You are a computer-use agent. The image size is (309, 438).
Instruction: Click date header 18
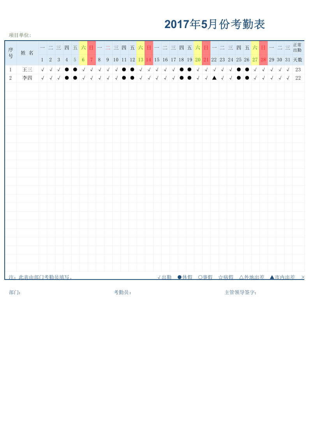[x=182, y=60]
